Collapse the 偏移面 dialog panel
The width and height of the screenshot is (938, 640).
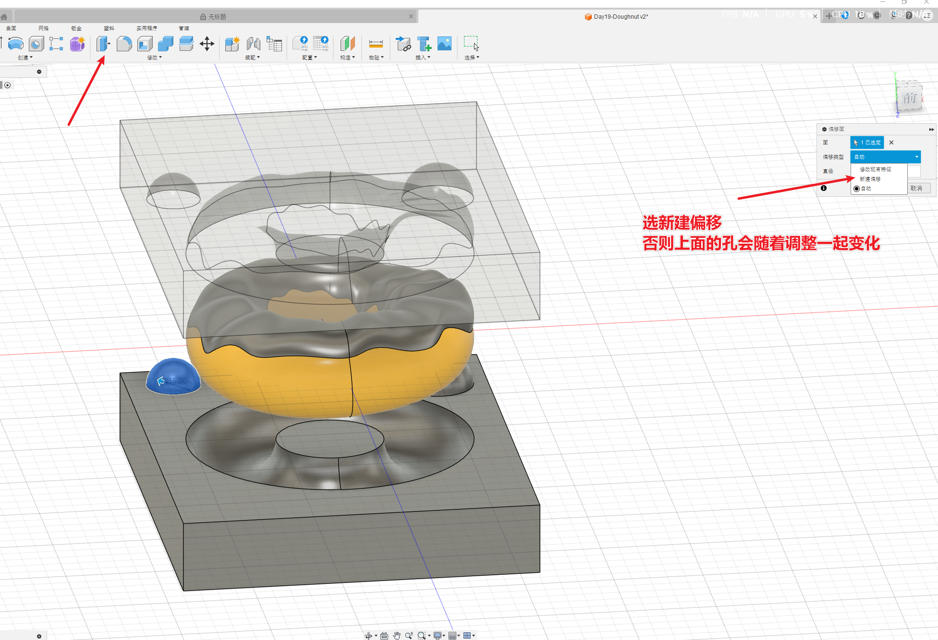pyautogui.click(x=824, y=129)
